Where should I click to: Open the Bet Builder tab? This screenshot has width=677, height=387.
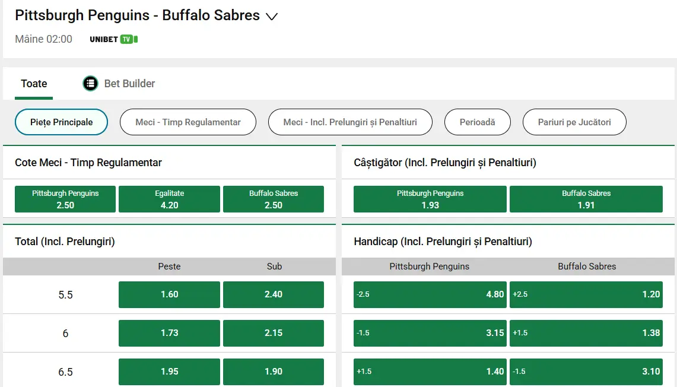[x=129, y=84]
